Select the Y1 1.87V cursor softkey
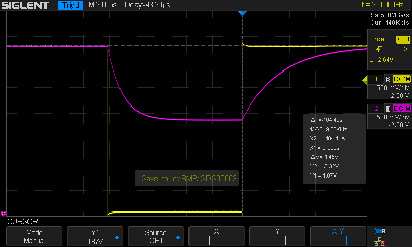Screen dimensions: 412x247 (x=95, y=237)
